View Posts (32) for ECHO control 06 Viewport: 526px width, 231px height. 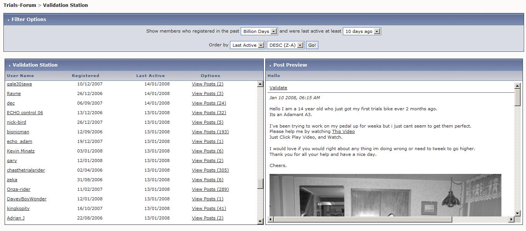pyautogui.click(x=209, y=113)
